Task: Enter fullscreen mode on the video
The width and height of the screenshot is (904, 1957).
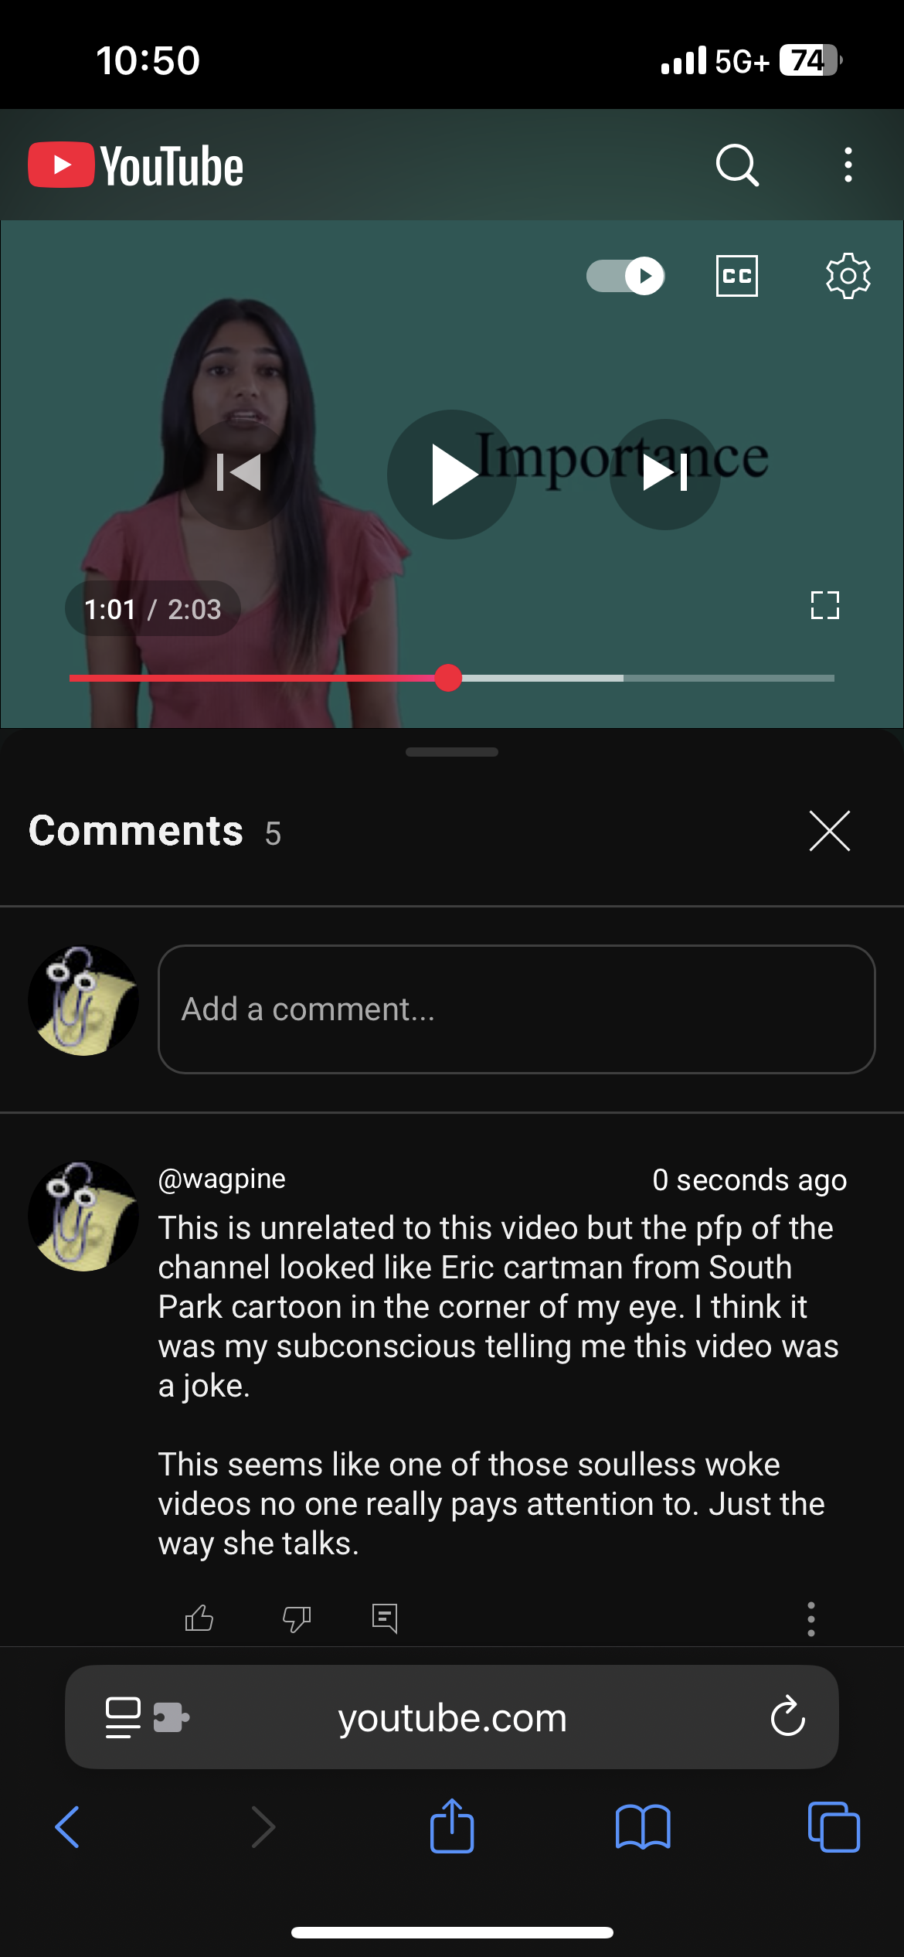Action: (x=825, y=605)
